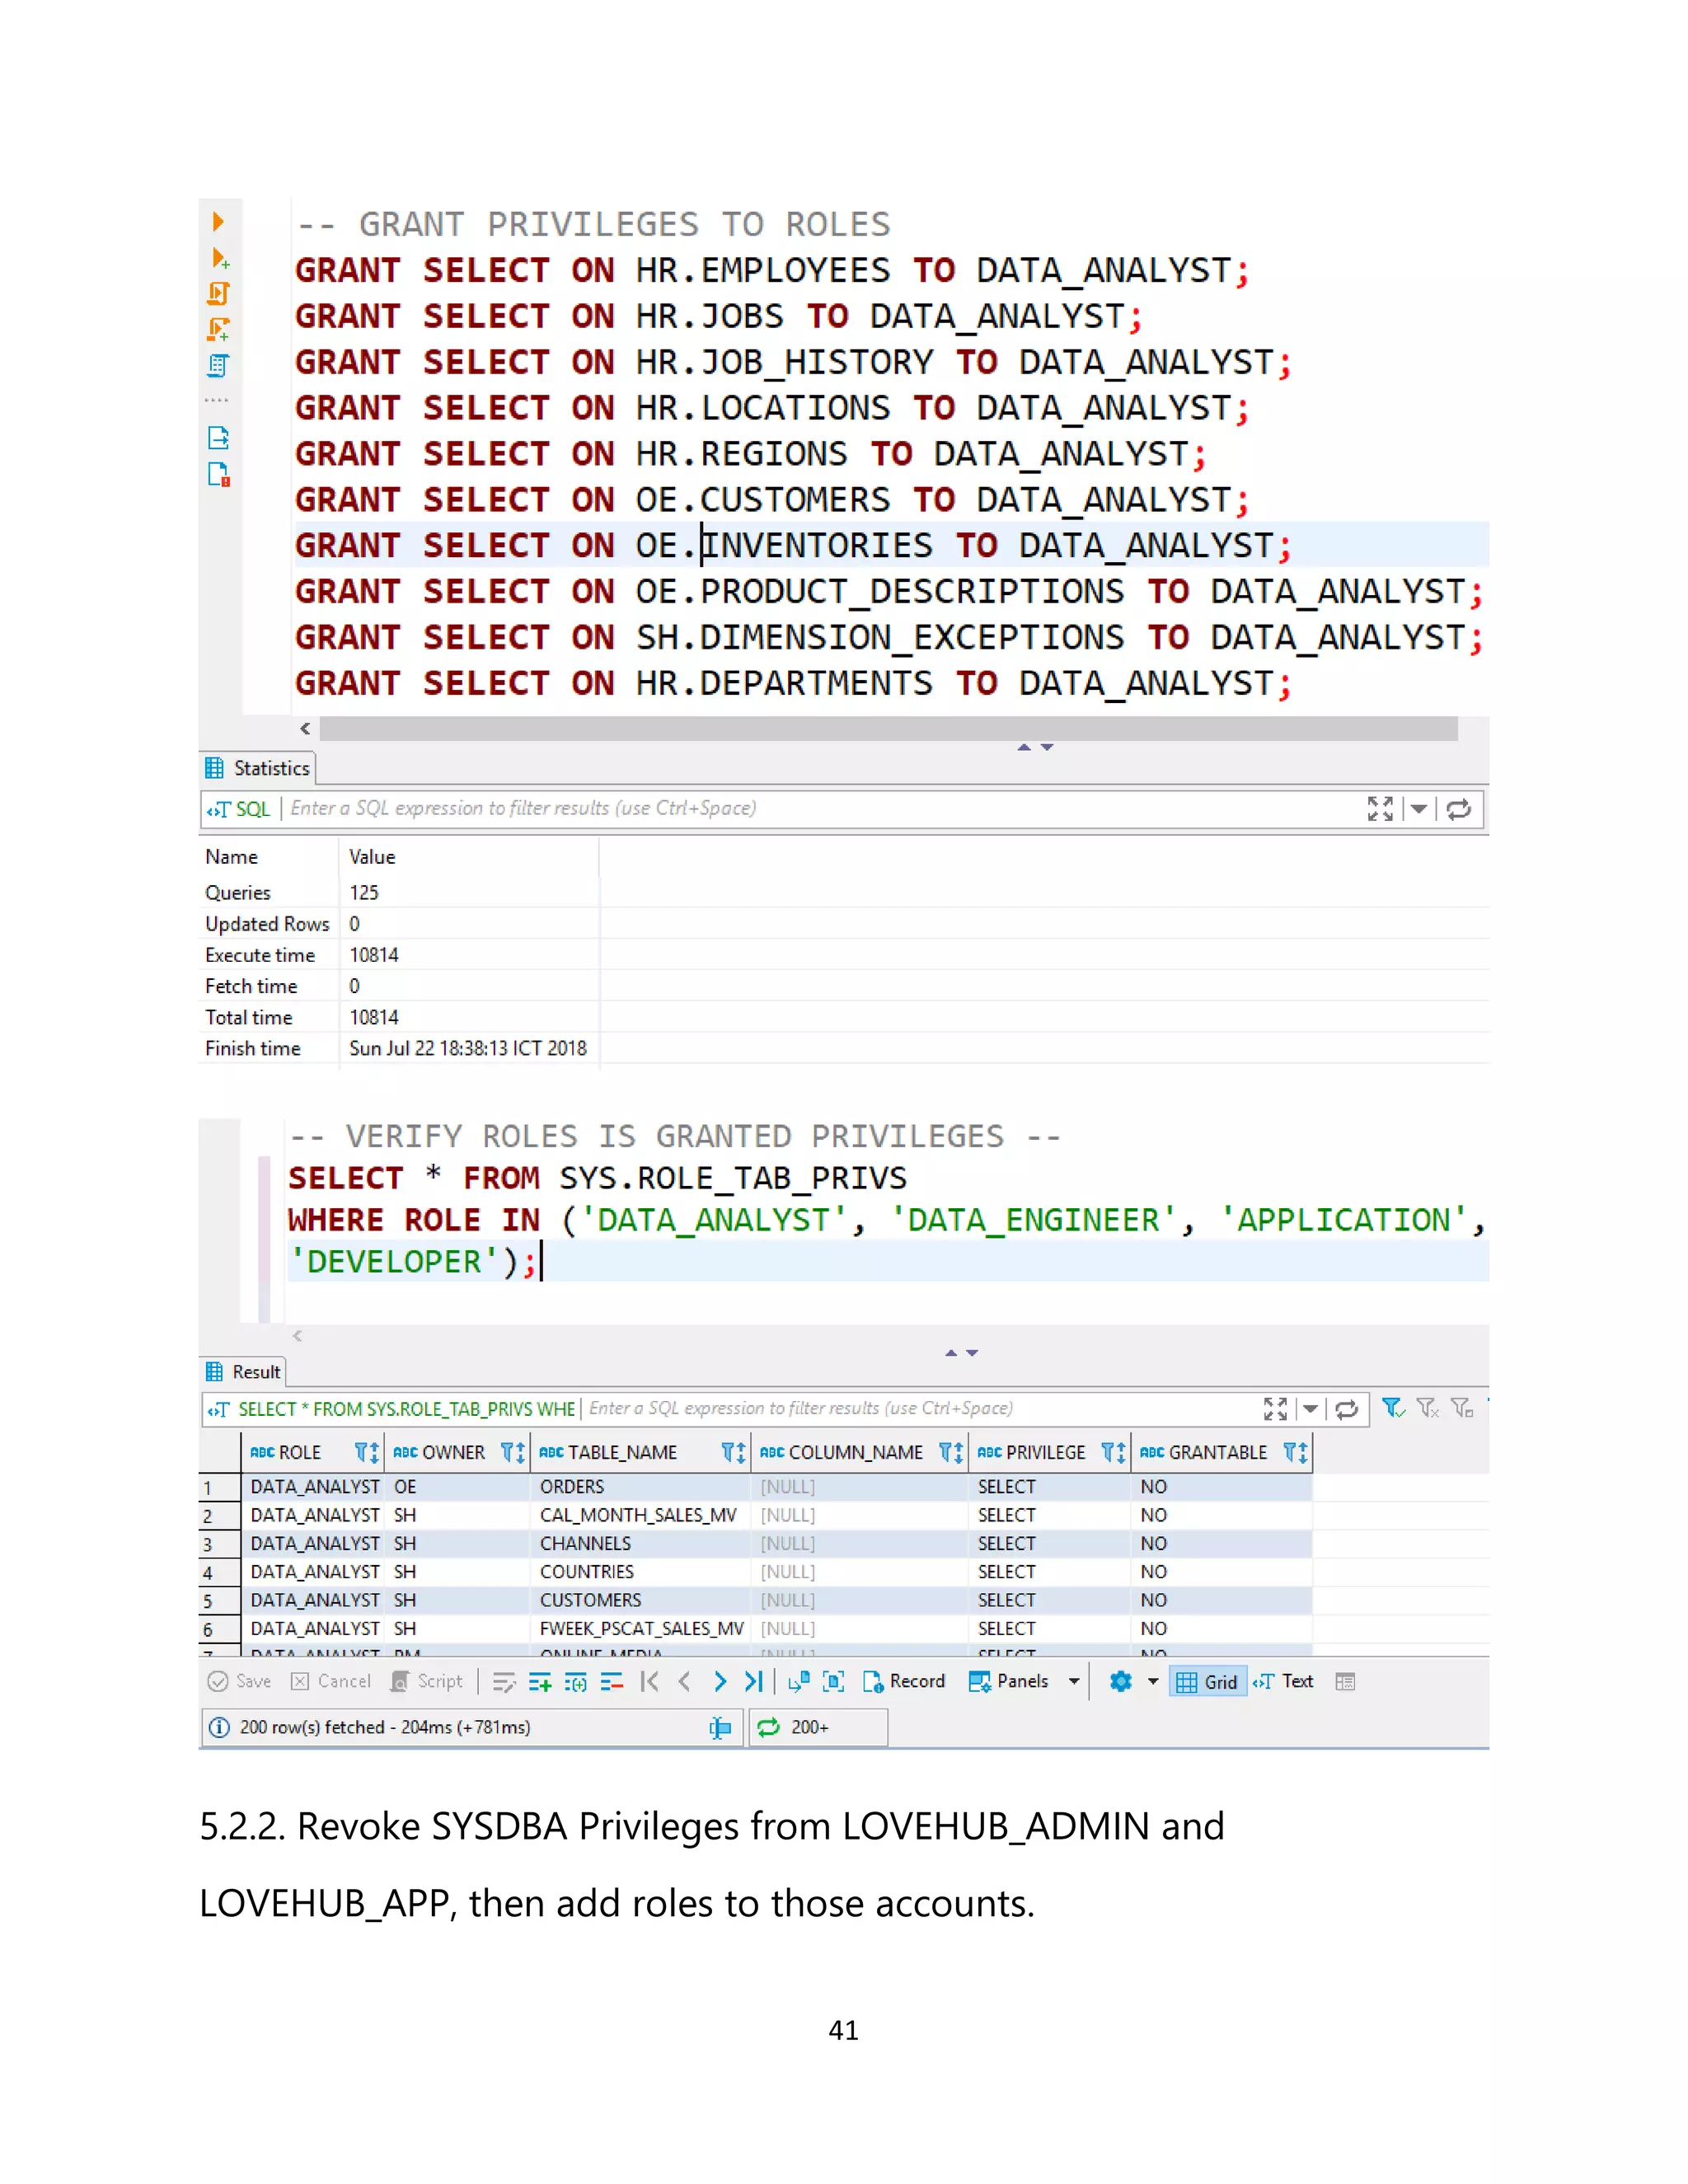Expand the Panels dropdown arrow
The height and width of the screenshot is (2184, 1688).
point(1074,1682)
